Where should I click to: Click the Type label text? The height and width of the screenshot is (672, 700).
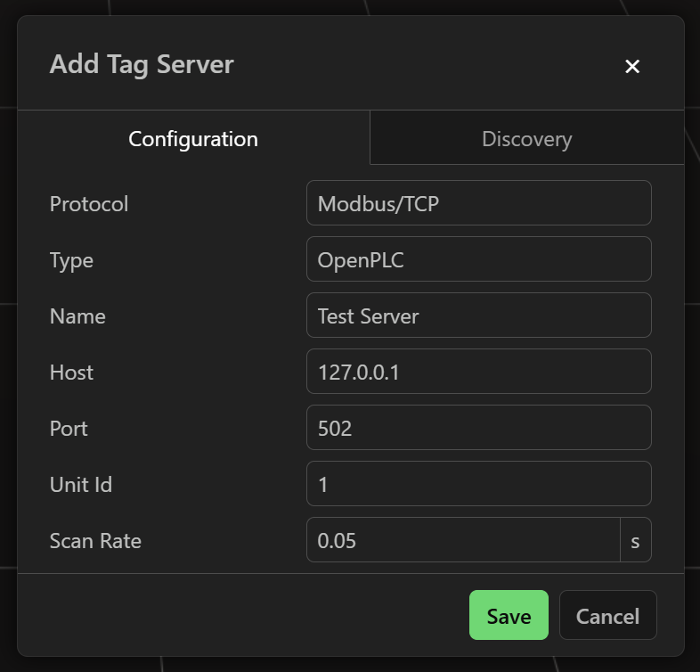71,260
